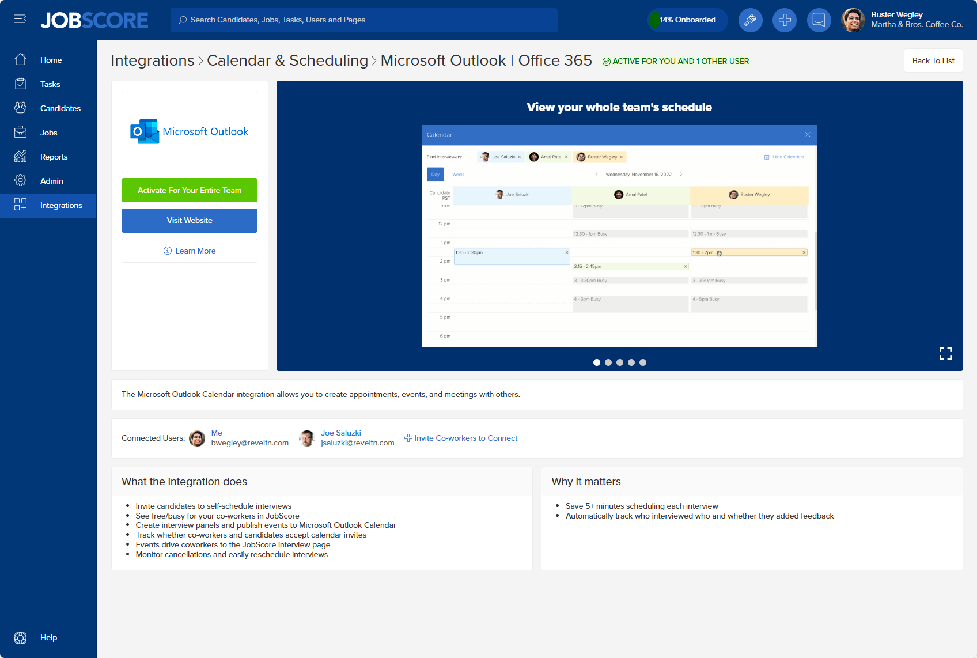Click 'Create interview panels and publish events' bullet

266,525
